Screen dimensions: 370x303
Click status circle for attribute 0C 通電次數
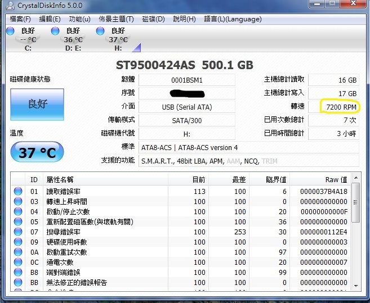[18, 262]
